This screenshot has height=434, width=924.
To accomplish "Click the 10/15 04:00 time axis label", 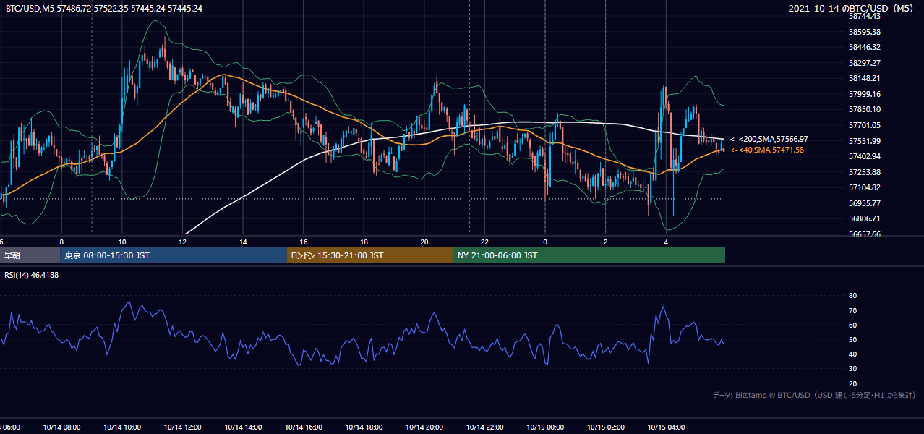I will click(x=667, y=427).
